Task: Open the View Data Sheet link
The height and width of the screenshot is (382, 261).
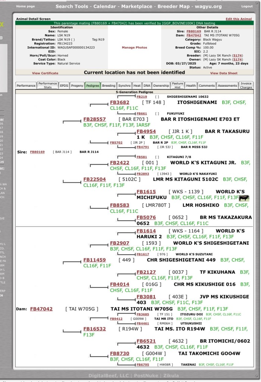Action: (224, 73)
